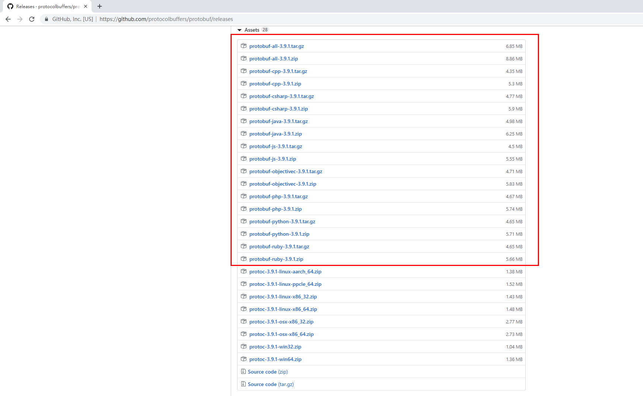The width and height of the screenshot is (643, 396).
Task: Download protobuf-js-3.9.1.tar.gz
Action: pos(276,146)
